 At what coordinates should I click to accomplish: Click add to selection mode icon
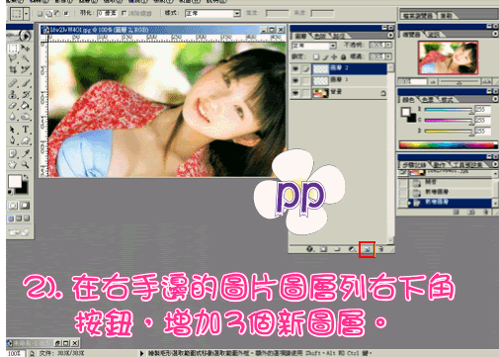(x=48, y=14)
